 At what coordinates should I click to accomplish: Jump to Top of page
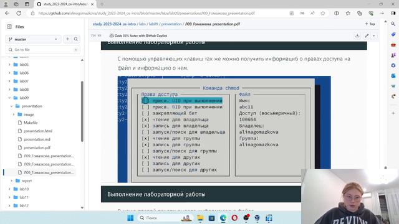click(370, 24)
